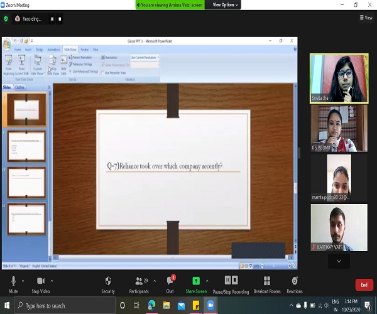Open share screen options arrow

[207, 281]
